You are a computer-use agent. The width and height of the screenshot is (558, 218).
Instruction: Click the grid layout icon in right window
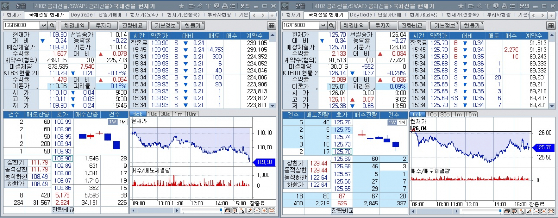click(551, 26)
